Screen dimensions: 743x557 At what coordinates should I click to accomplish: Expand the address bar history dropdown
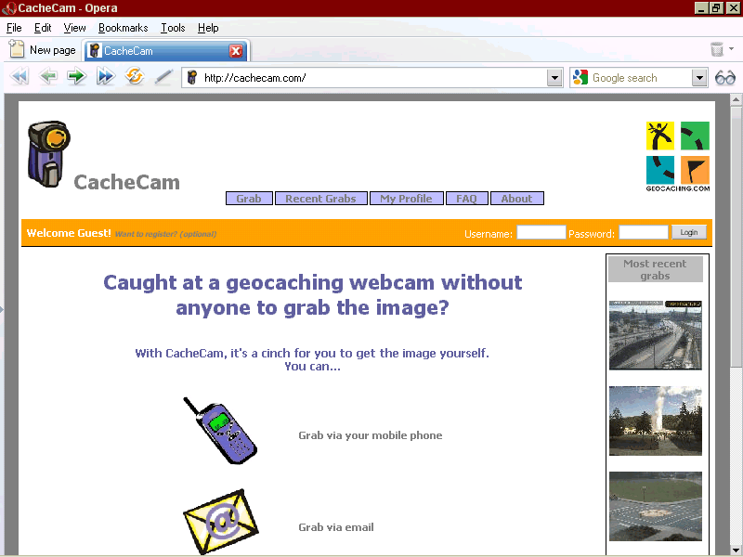(x=554, y=78)
